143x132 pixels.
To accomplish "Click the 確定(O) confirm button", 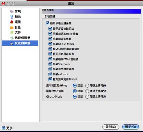I will (131, 127).
